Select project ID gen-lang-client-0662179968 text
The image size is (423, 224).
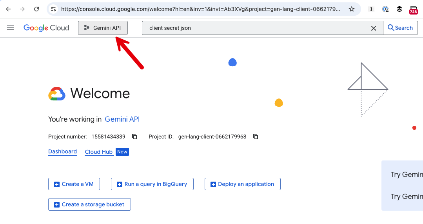(x=212, y=137)
